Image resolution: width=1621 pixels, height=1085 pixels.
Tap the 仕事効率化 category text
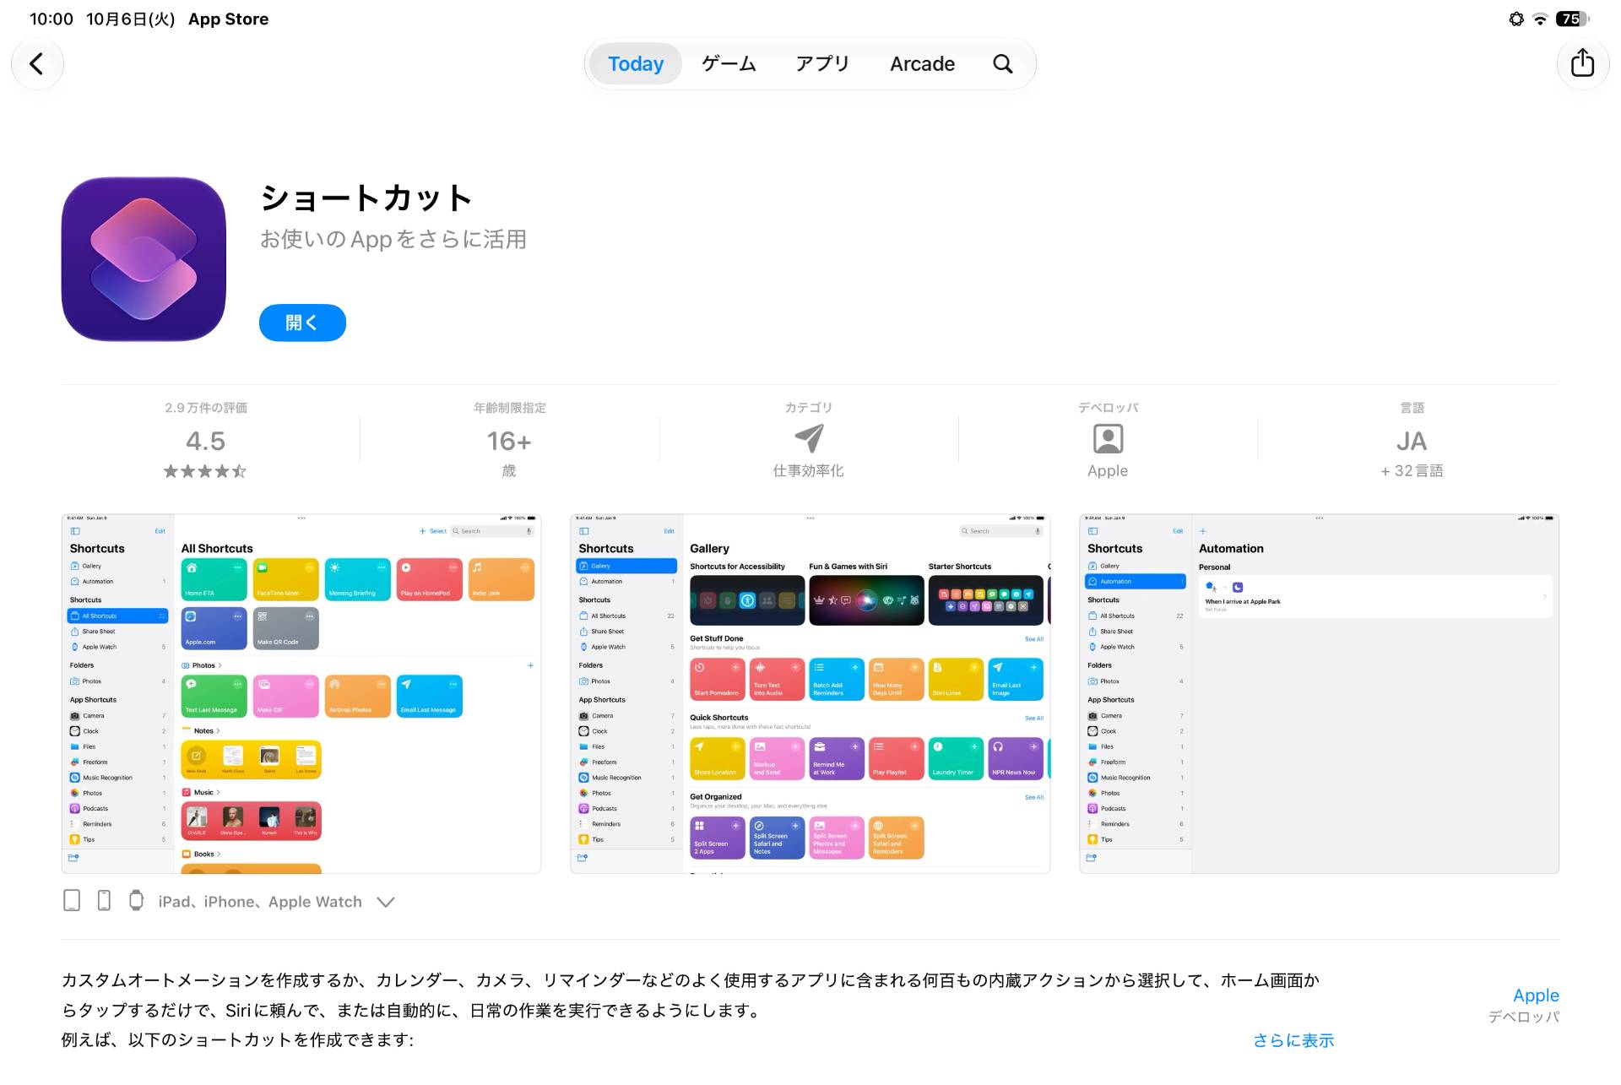(808, 471)
